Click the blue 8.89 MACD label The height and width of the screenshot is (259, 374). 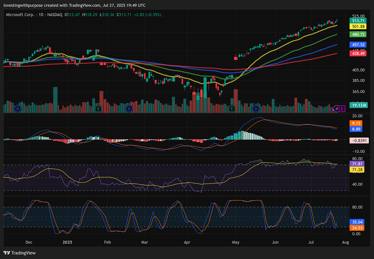[x=356, y=129]
